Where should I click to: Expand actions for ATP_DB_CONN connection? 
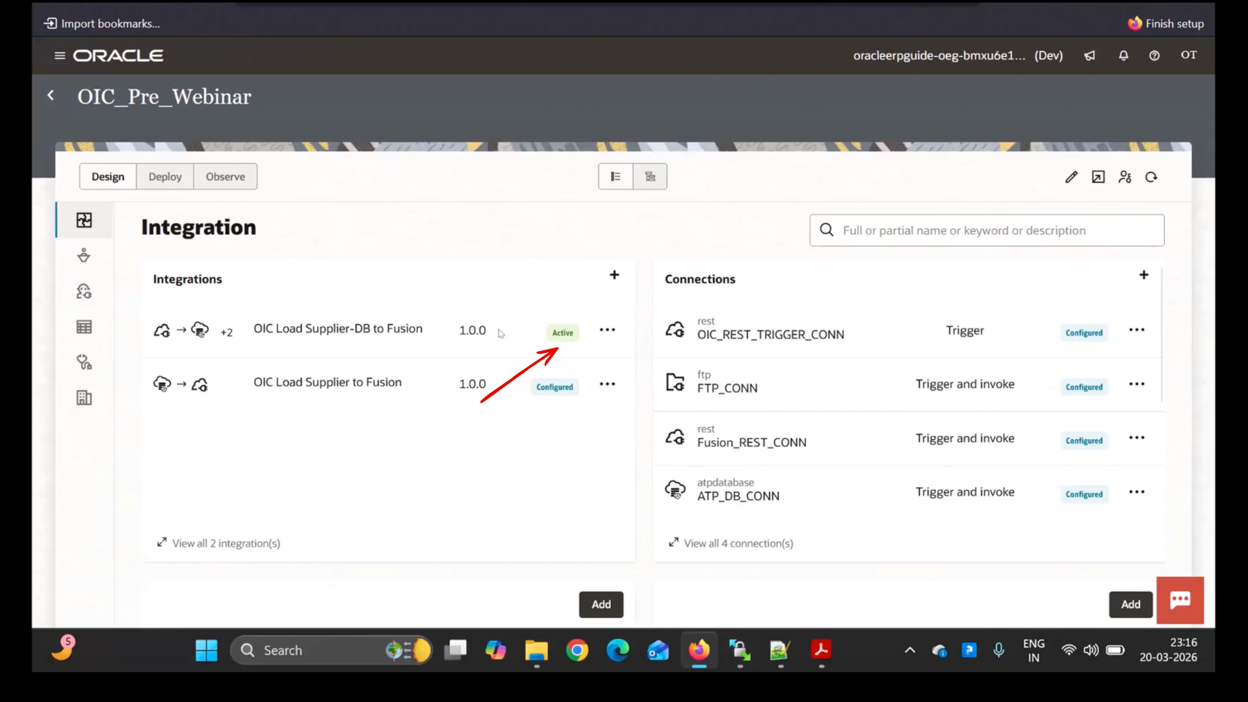[1137, 492]
